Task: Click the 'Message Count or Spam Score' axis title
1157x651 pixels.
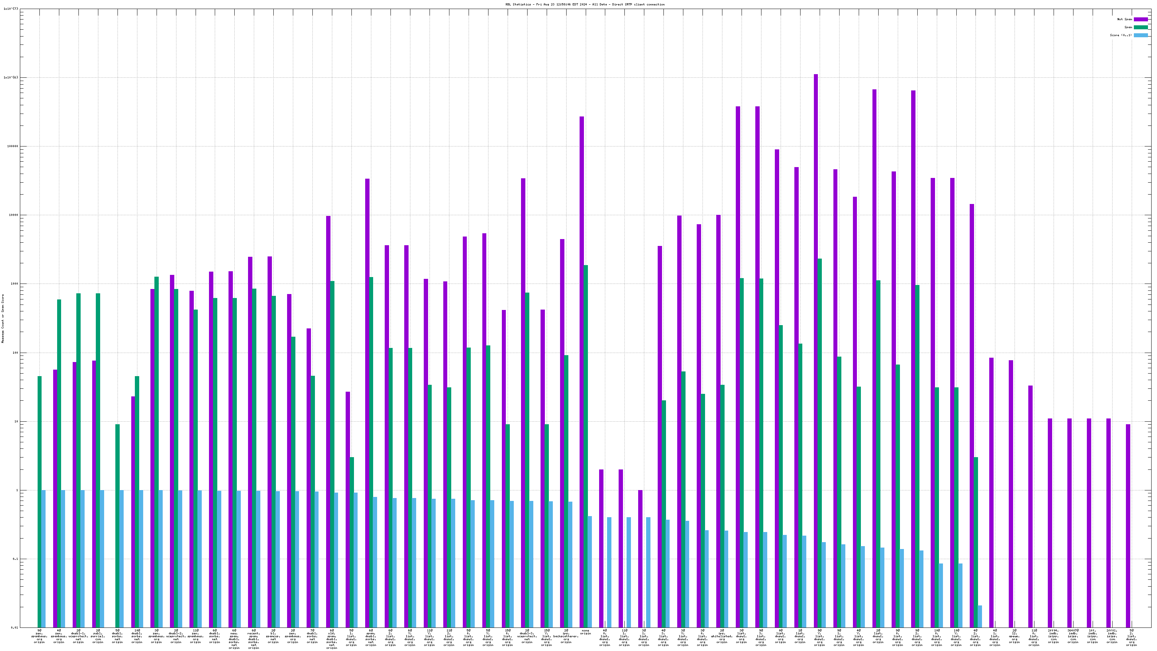Action: (x=3, y=319)
